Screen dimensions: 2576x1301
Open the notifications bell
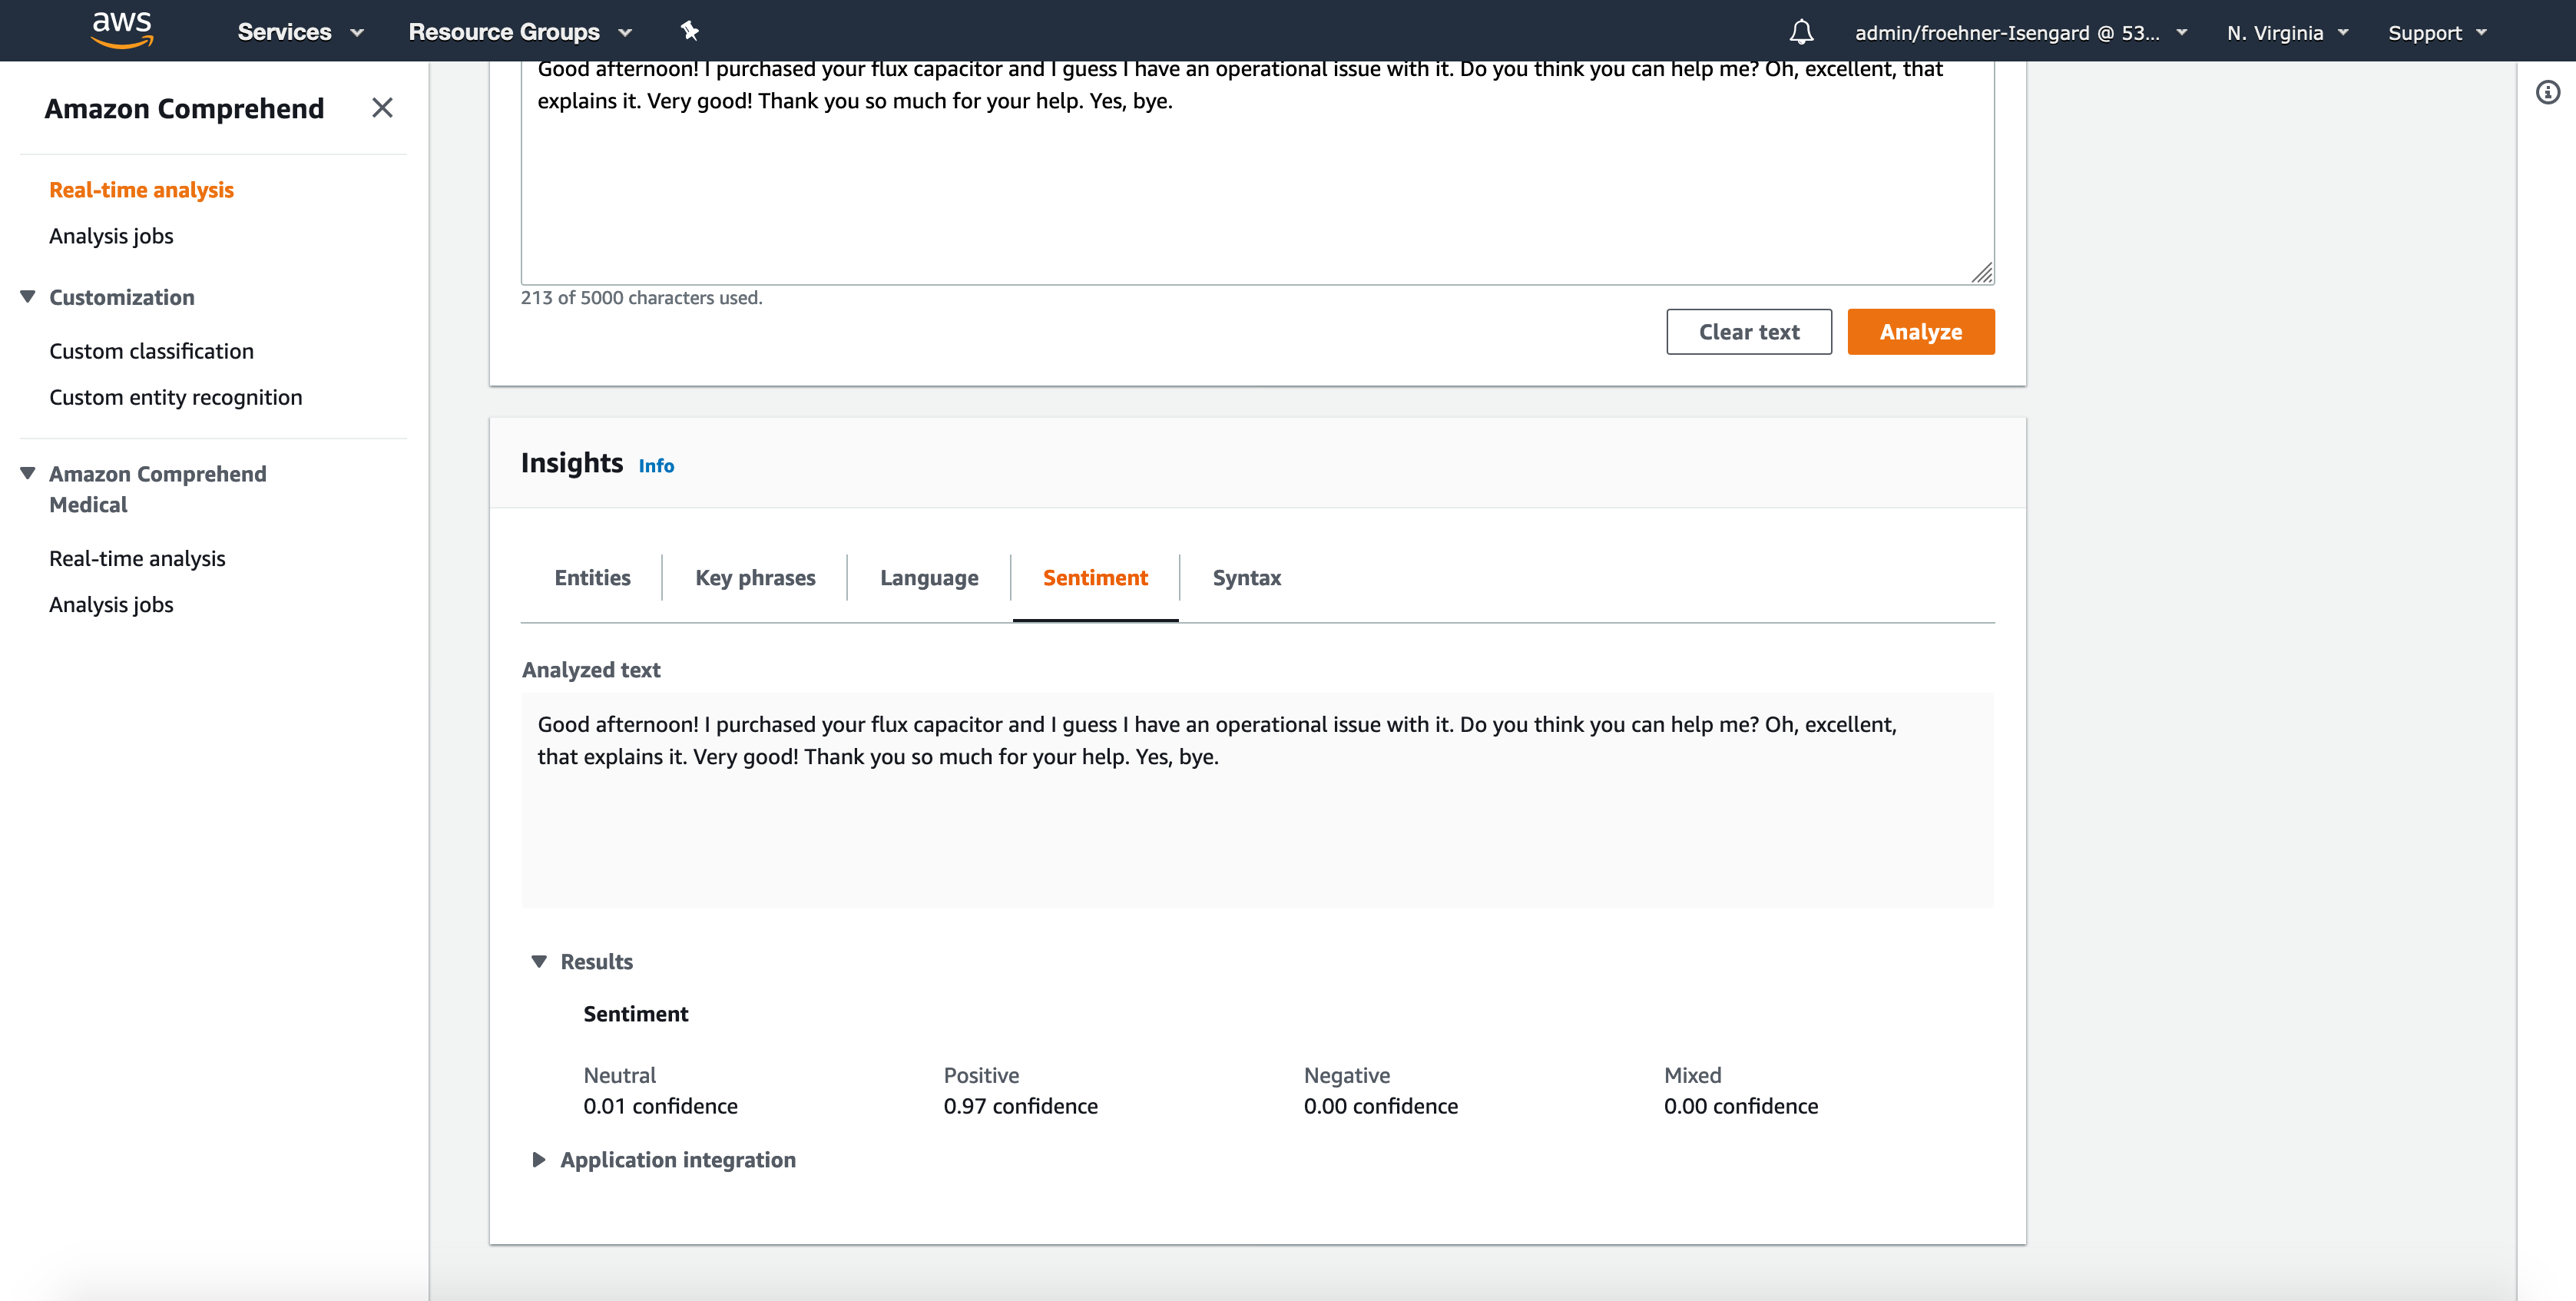click(x=1801, y=32)
